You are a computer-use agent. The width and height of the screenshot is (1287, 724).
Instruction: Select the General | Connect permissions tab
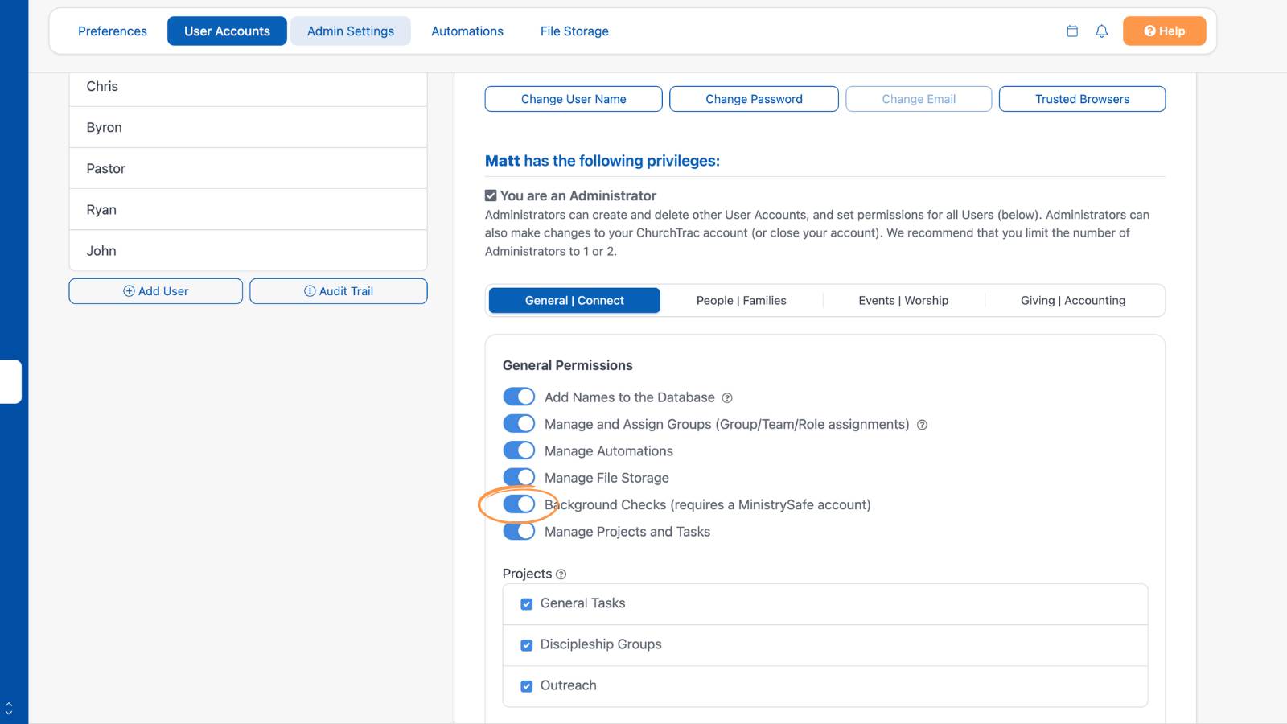click(x=574, y=300)
